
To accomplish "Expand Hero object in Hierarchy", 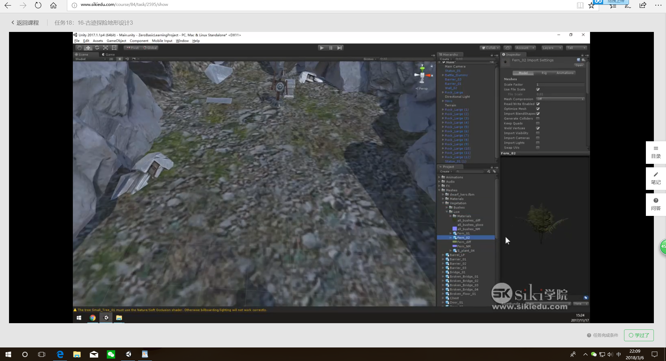I will tap(443, 101).
